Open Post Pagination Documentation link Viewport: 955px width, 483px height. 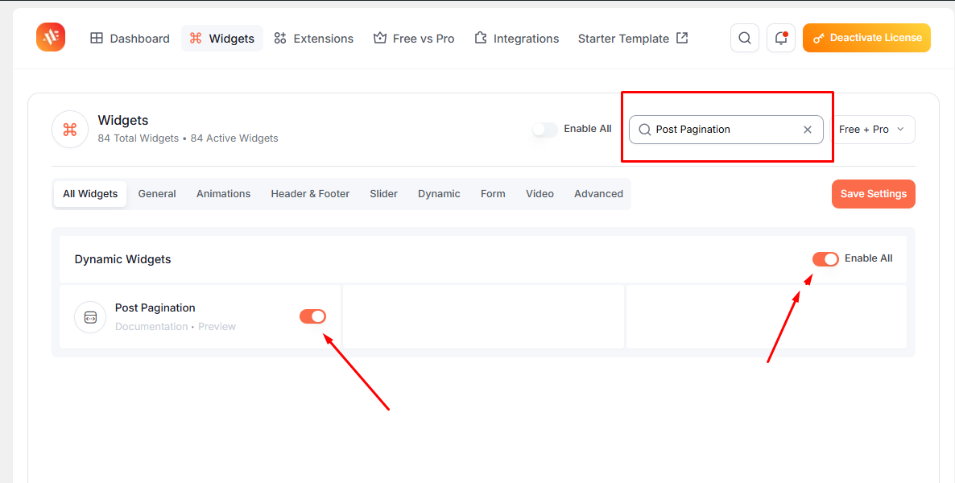click(151, 327)
